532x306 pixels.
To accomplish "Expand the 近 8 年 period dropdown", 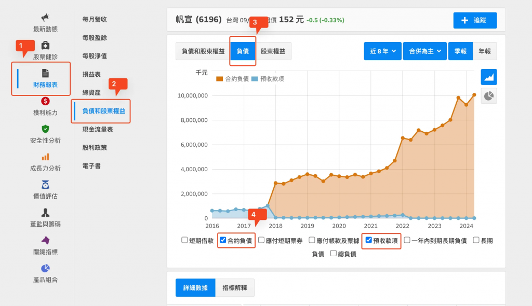I will (383, 51).
